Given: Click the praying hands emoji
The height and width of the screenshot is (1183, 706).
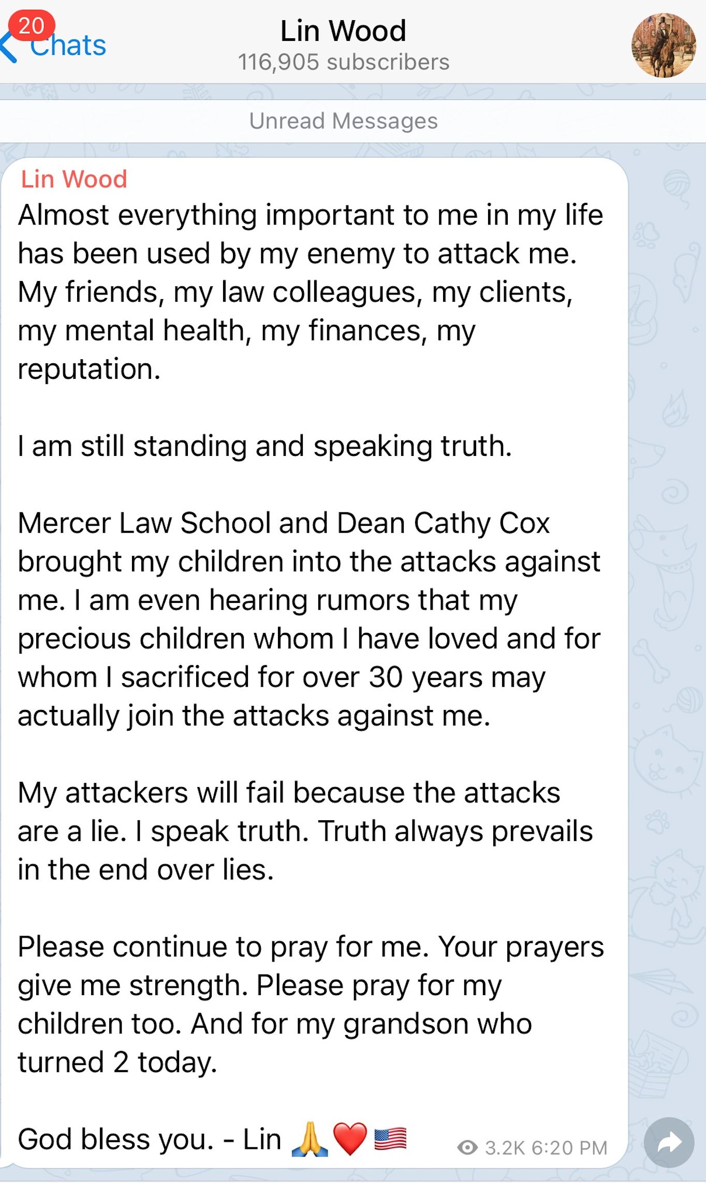Looking at the screenshot, I should (310, 1138).
